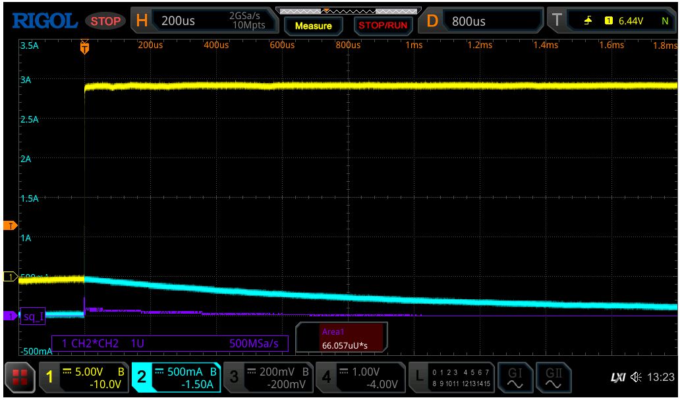
Task: Click the speaker sound icon
Action: coord(636,378)
